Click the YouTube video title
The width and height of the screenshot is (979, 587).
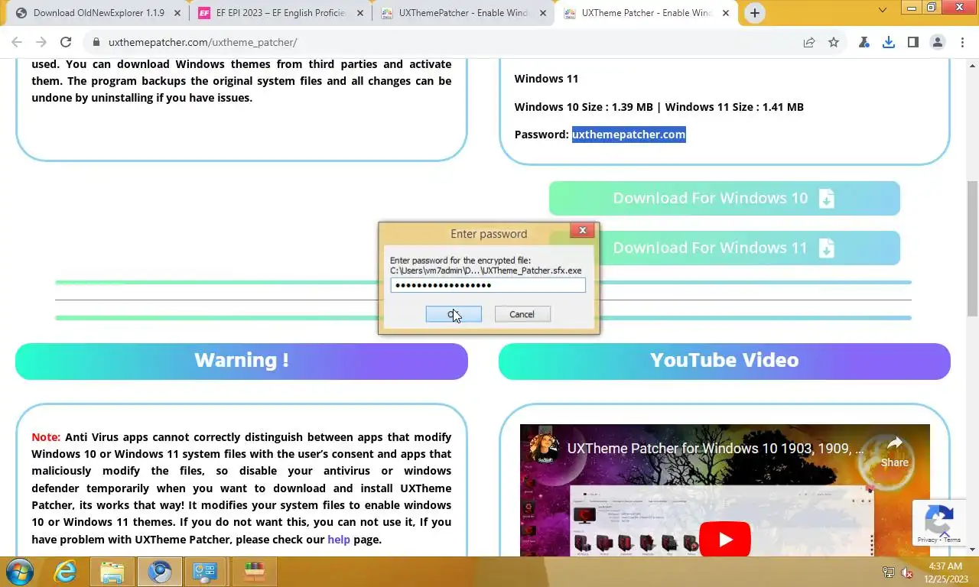click(715, 449)
